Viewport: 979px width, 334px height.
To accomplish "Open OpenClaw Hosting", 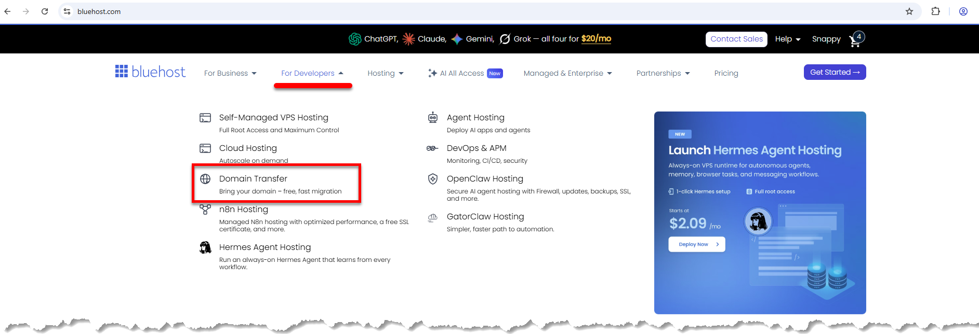I will (x=485, y=179).
